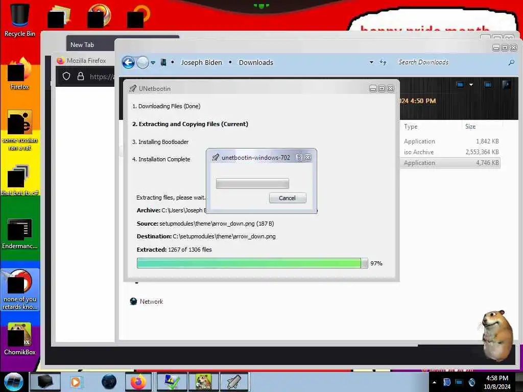This screenshot has height=392, width=523.
Task: Open the 'that but its c#' desktop icon
Action: [20, 180]
